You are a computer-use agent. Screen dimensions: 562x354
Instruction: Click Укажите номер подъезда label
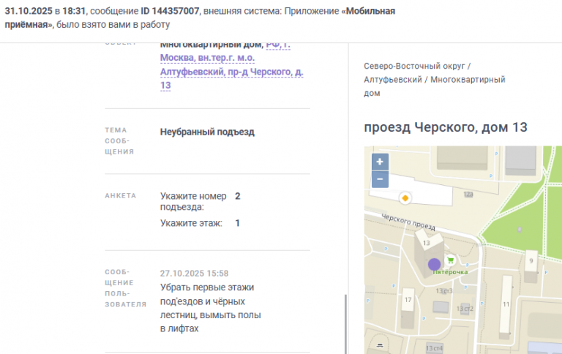pyautogui.click(x=193, y=201)
